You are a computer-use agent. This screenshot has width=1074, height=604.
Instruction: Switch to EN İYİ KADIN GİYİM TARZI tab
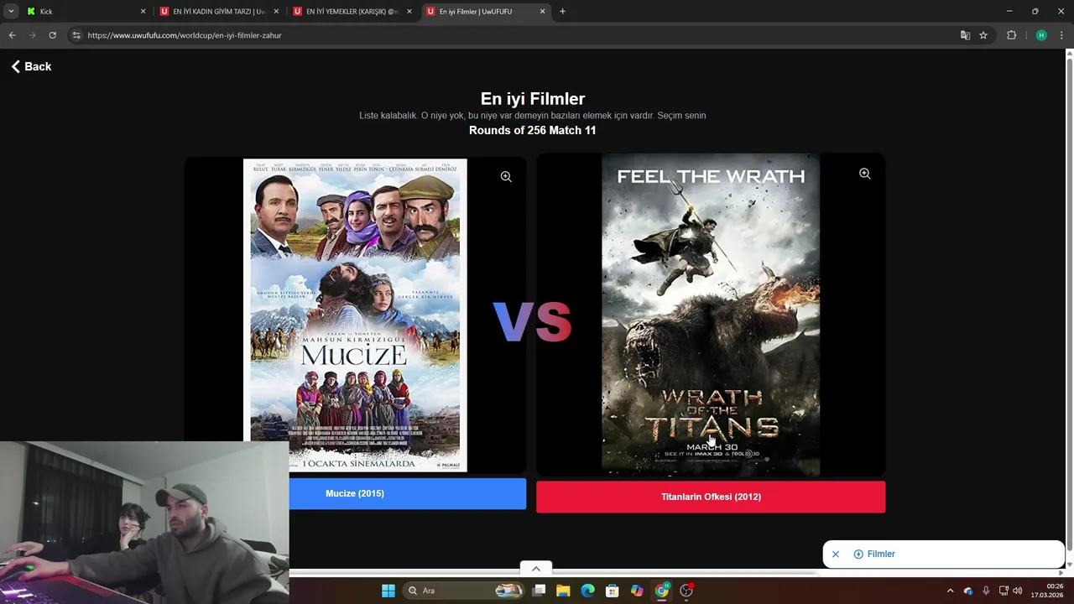pos(218,12)
